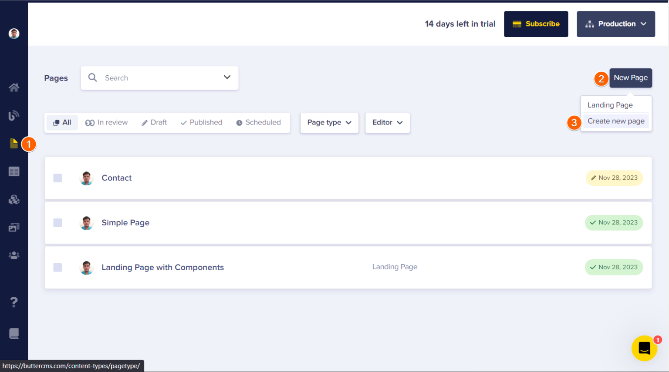The width and height of the screenshot is (669, 372).
Task: Check the checkbox beside Contact page
Action: click(x=57, y=178)
